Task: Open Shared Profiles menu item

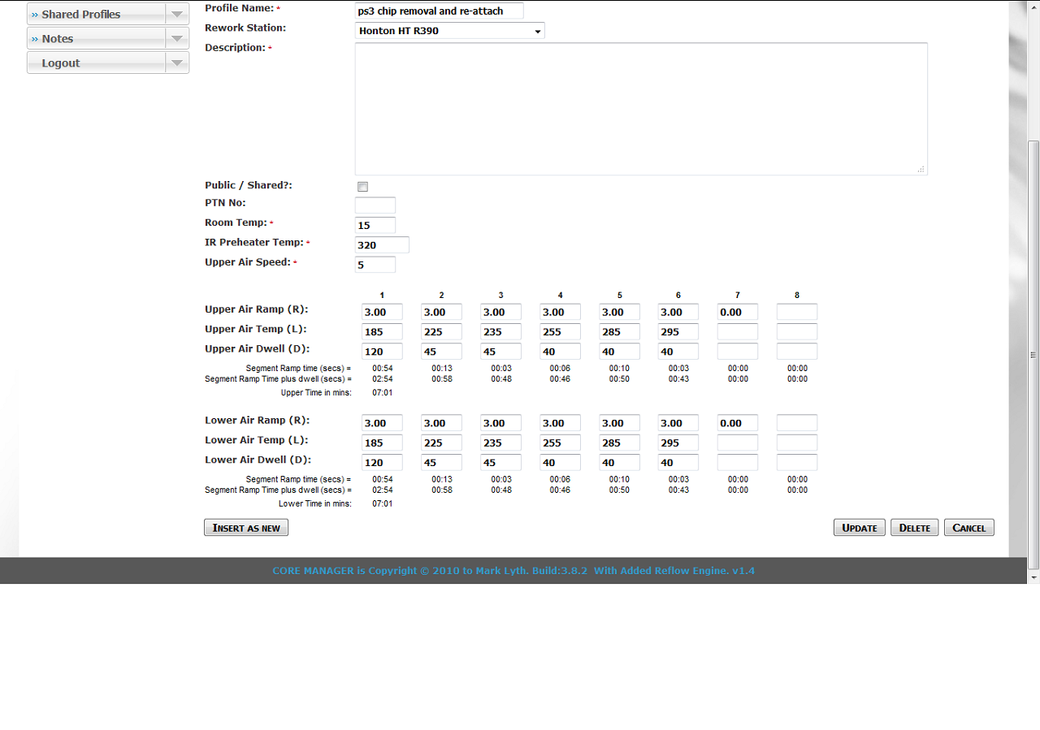Action: [x=96, y=14]
